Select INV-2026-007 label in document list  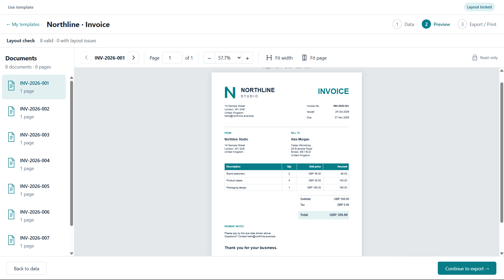(x=35, y=238)
